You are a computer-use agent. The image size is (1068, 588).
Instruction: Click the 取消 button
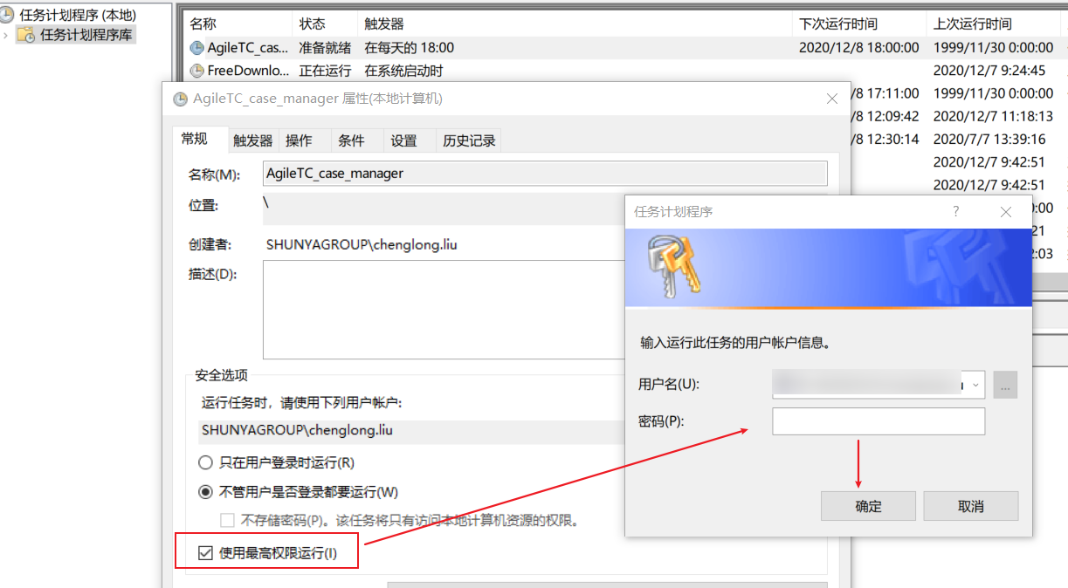click(970, 506)
